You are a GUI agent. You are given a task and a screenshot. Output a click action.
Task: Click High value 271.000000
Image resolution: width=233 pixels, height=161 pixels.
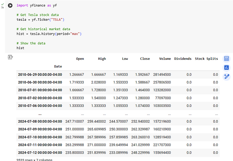click(97, 145)
